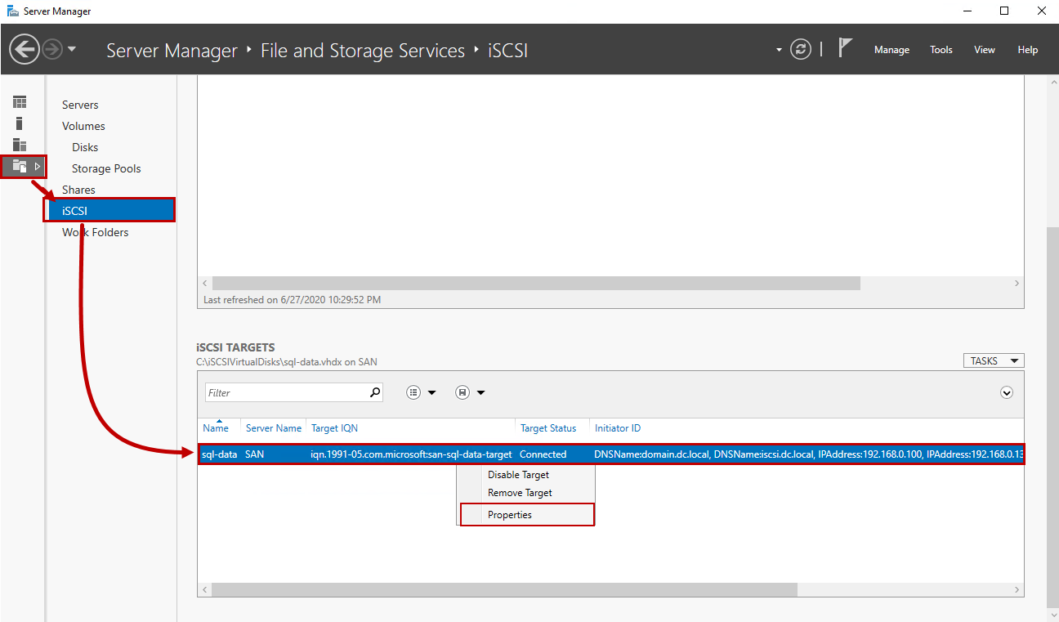Screen dimensions: 1059x622
Task: Open the notifications flag icon
Action: (x=846, y=49)
